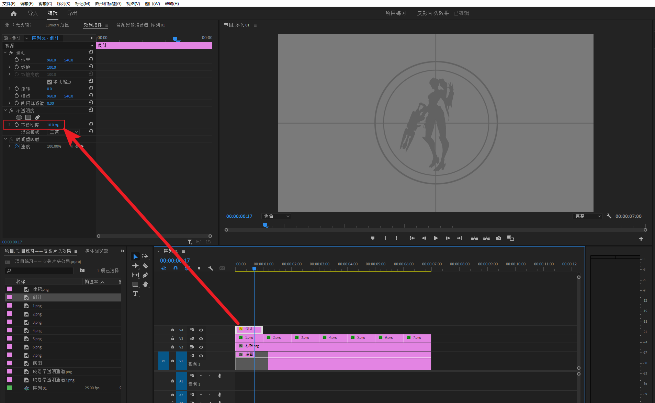Screen dimensions: 655x403
Task: Click the free-draw bezier pen mask icon
Action: (x=37, y=117)
